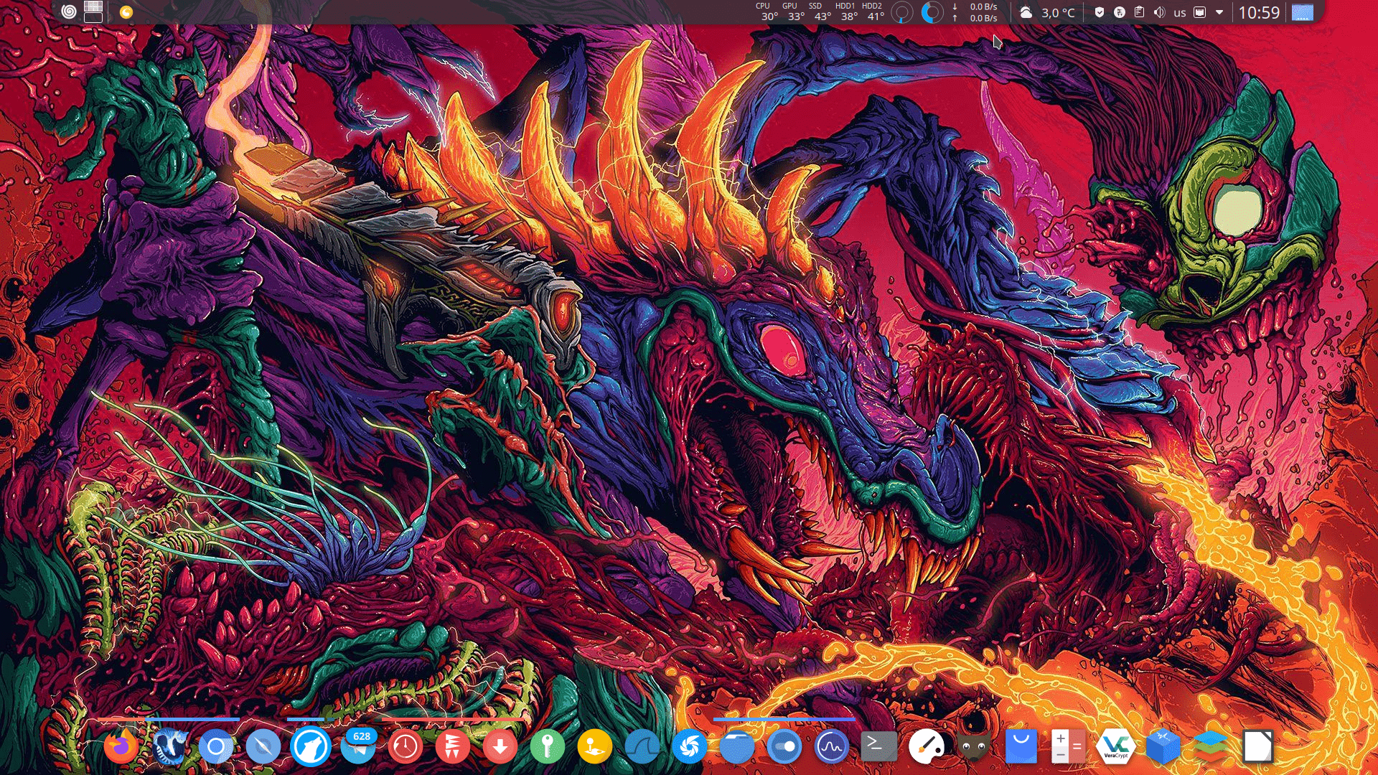This screenshot has width=1378, height=775.
Task: Click the show desktop icon at panel end
Action: click(x=1303, y=12)
